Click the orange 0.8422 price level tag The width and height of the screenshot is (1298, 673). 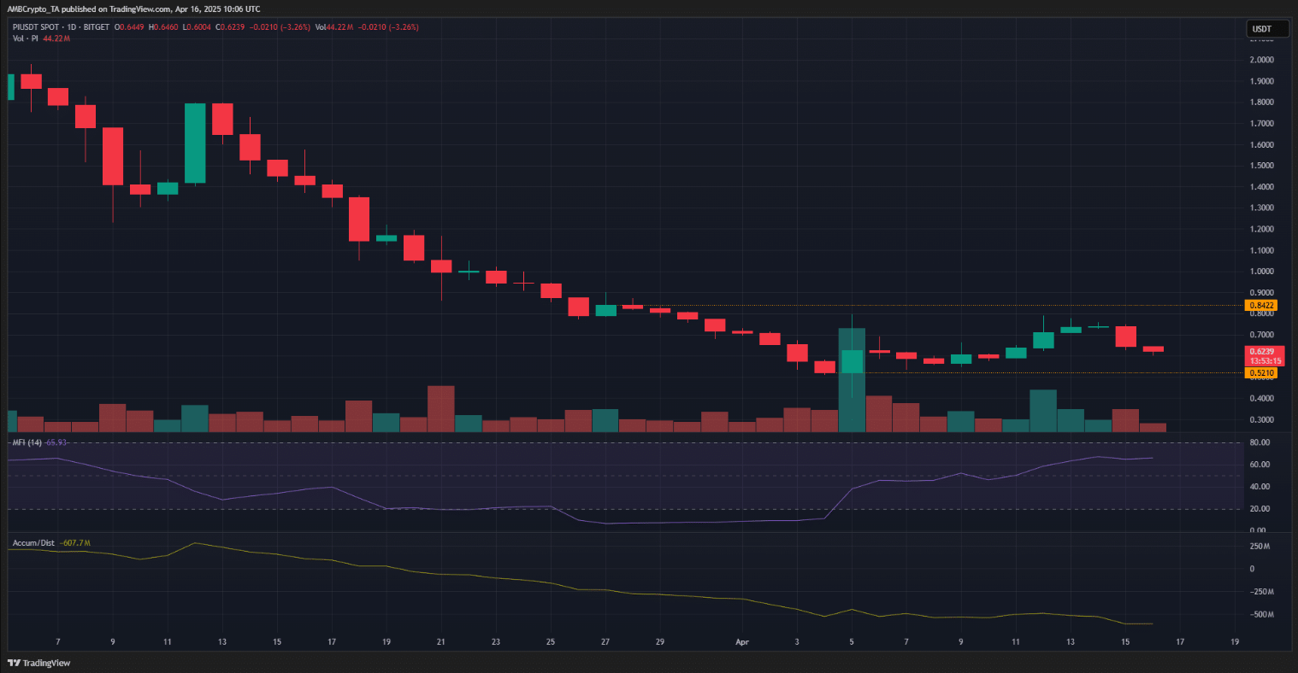pyautogui.click(x=1262, y=305)
